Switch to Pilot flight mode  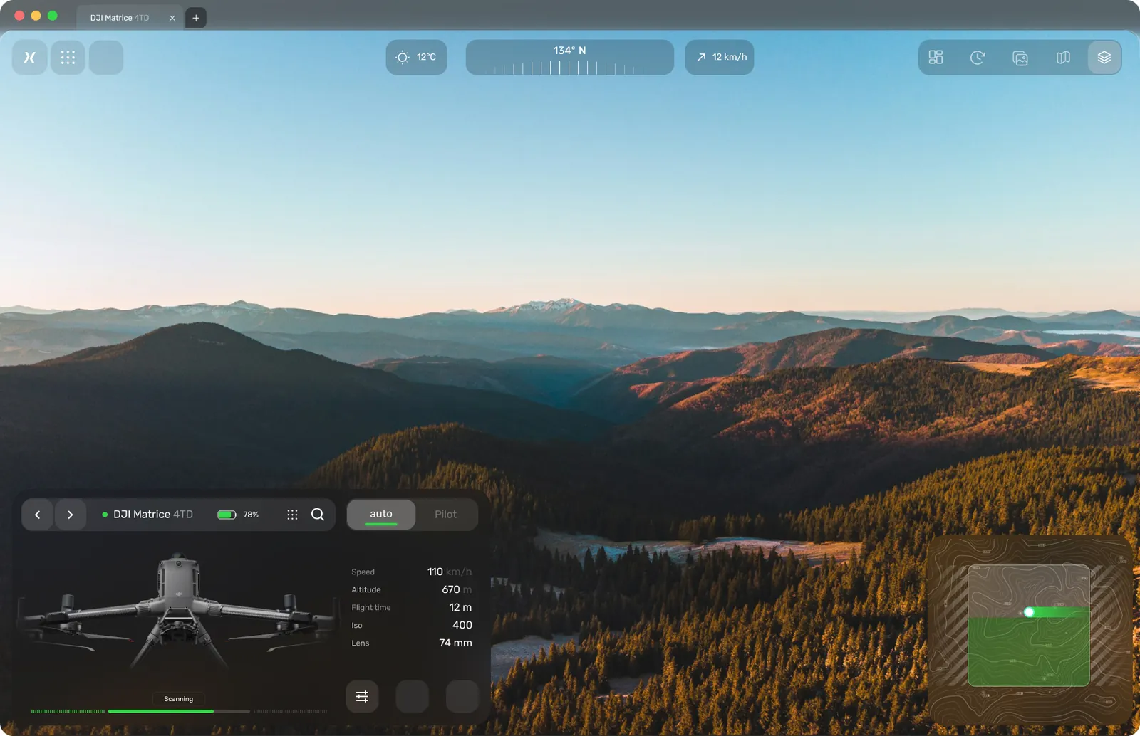pyautogui.click(x=446, y=515)
